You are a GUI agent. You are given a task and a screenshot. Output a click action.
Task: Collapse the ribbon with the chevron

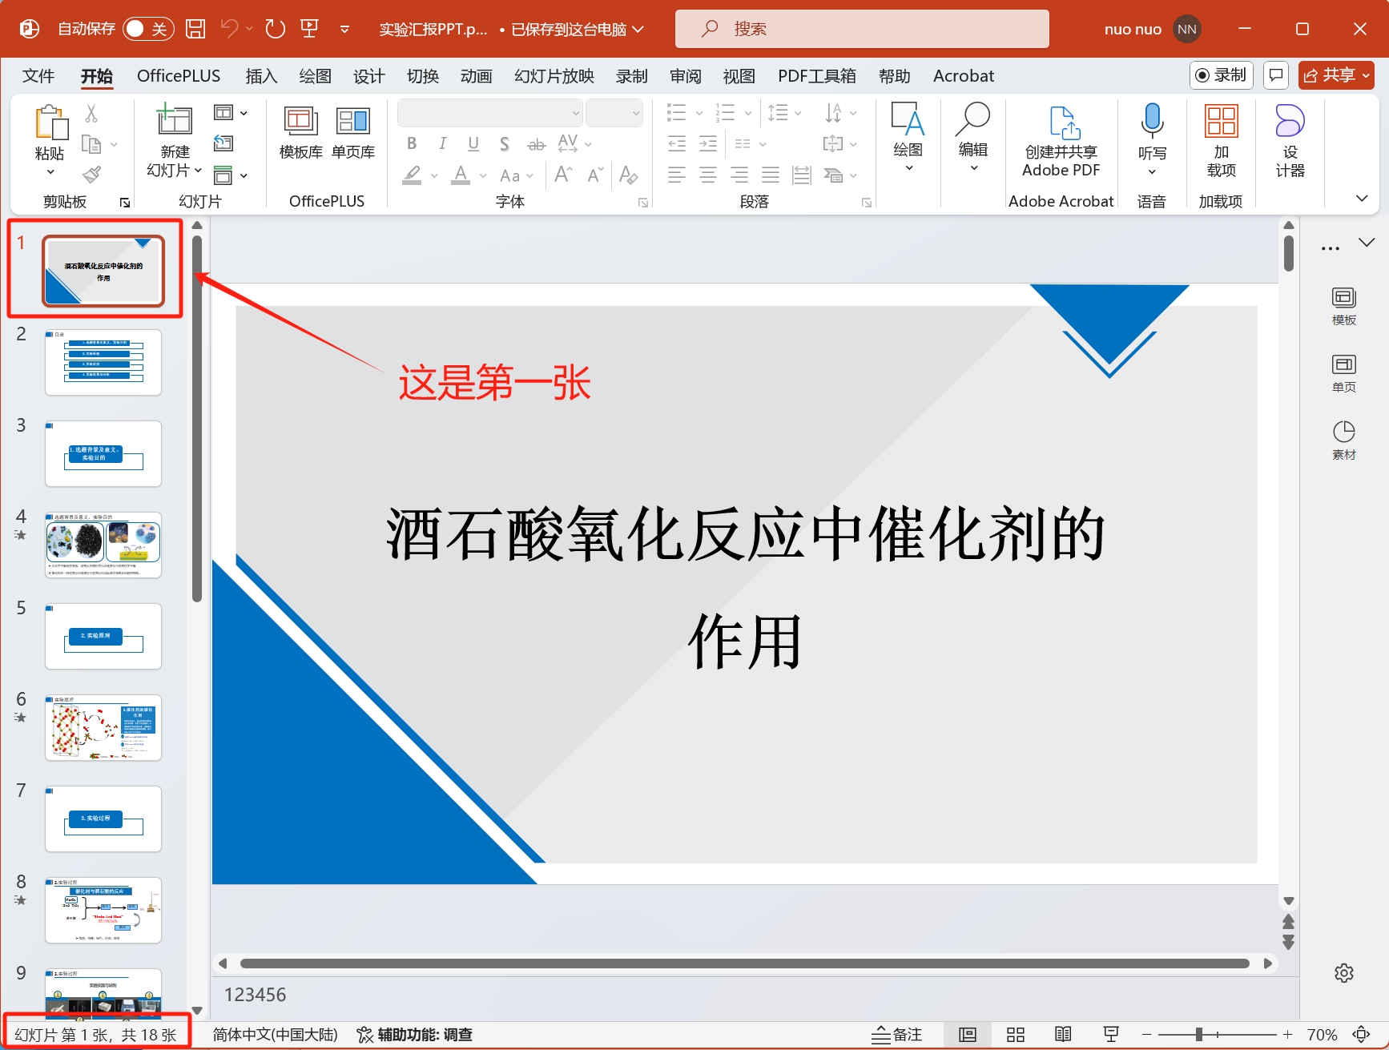1362,198
